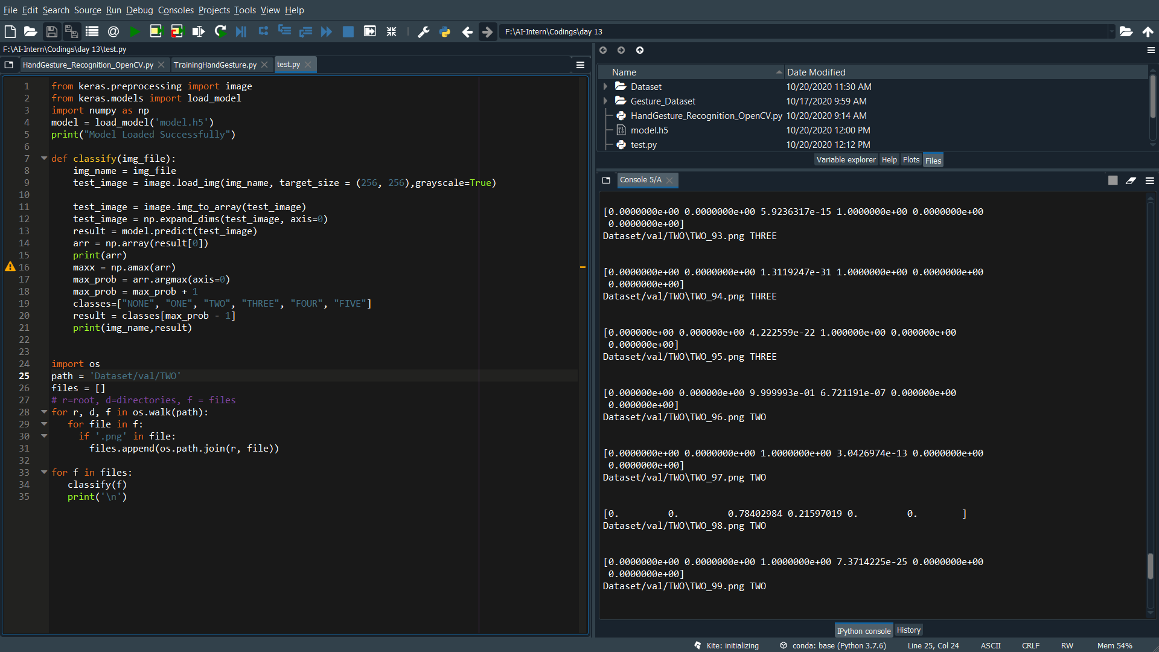
Task: Switch to TrainingHandGesture.py editor tab
Action: (x=215, y=65)
